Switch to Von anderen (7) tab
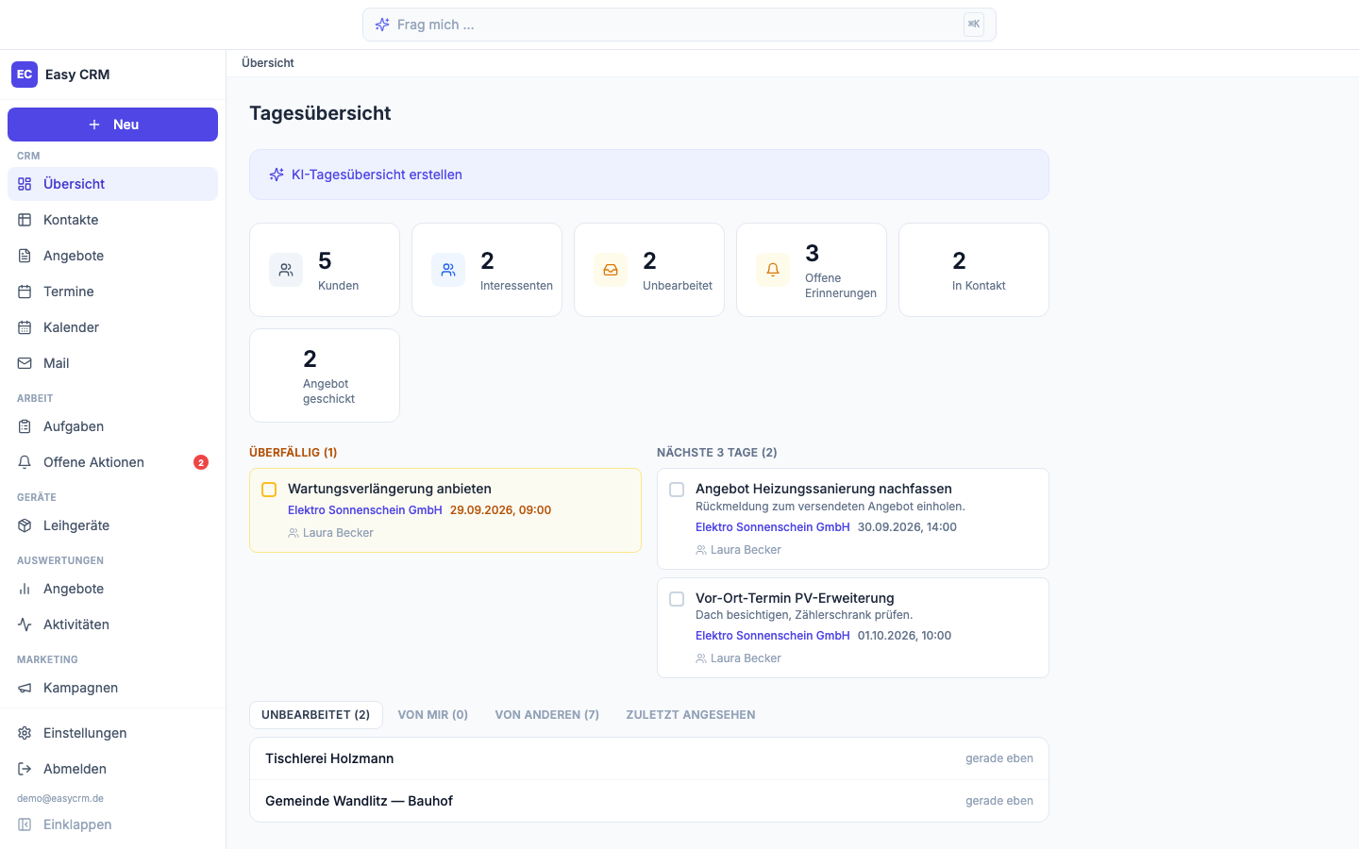Viewport: 1359px width, 849px height. pyautogui.click(x=547, y=715)
